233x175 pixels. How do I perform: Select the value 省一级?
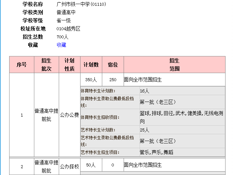(x=64, y=20)
